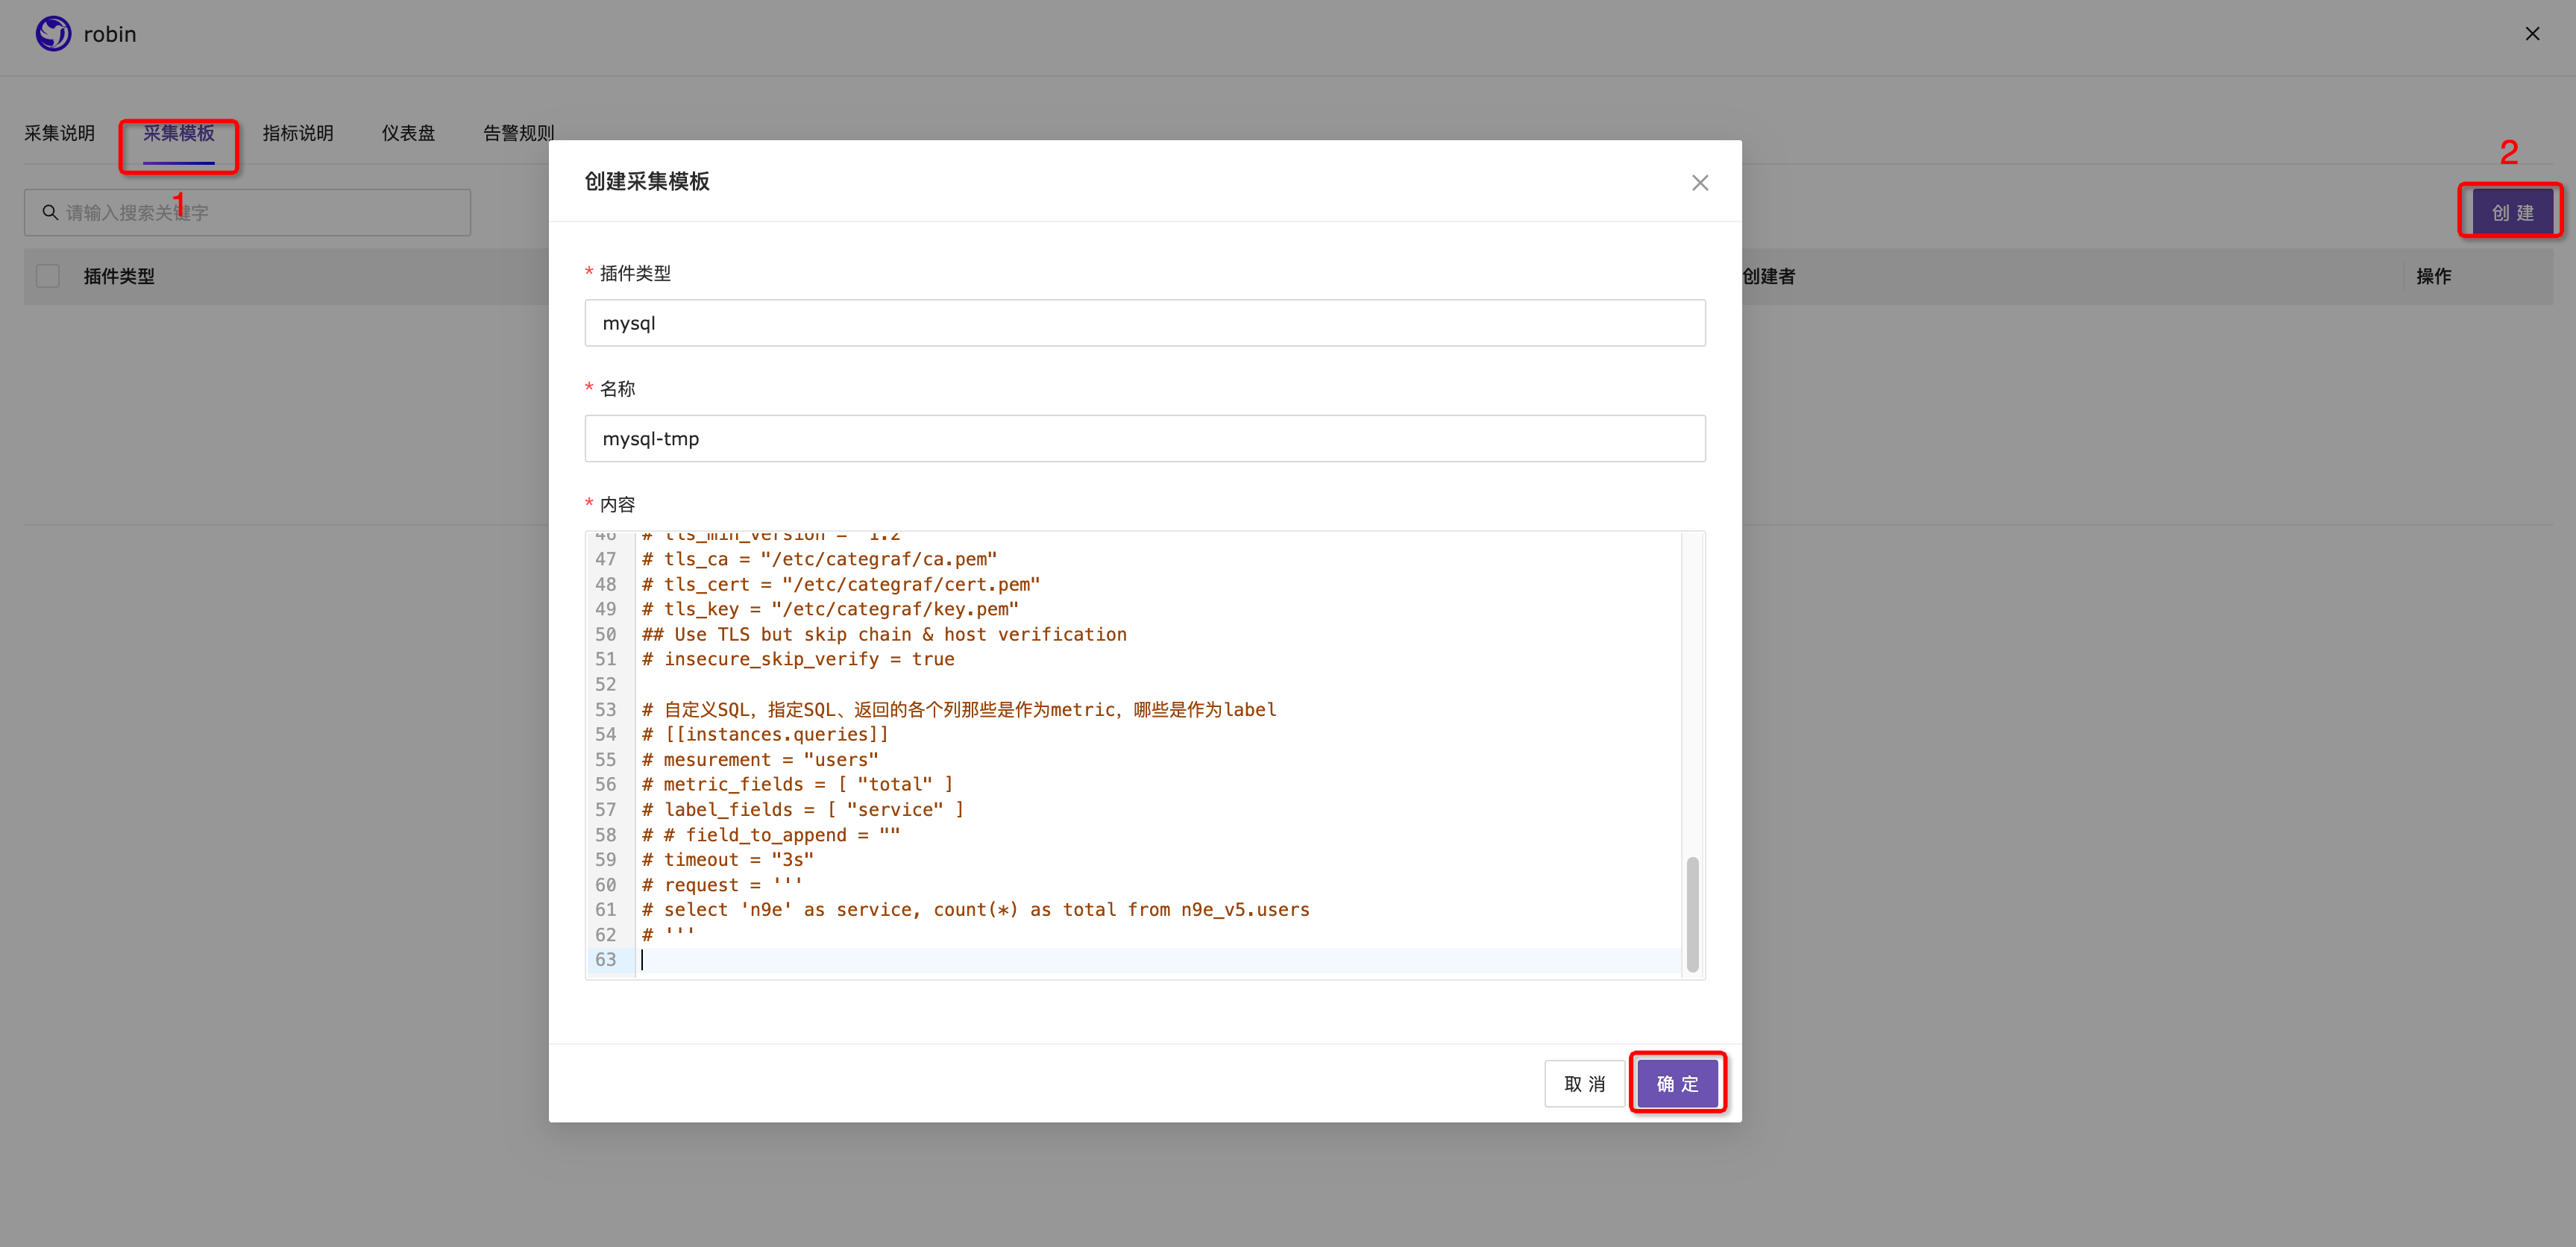Viewport: 2576px width, 1247px height.
Task: Toggle the select-all checkbox in table header
Action: pyautogui.click(x=47, y=276)
